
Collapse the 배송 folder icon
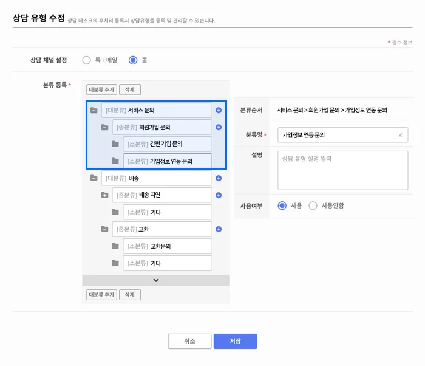click(x=93, y=178)
